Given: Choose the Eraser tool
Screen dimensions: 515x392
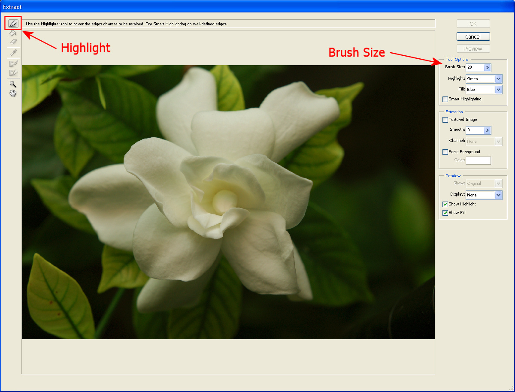Looking at the screenshot, I should click(13, 42).
